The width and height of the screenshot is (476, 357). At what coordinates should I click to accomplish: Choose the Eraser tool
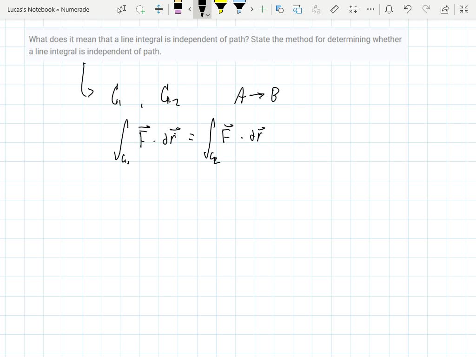point(179,8)
